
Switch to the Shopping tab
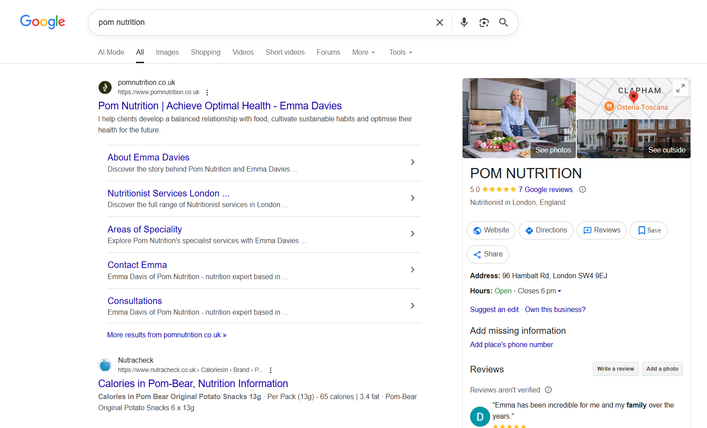pos(205,52)
